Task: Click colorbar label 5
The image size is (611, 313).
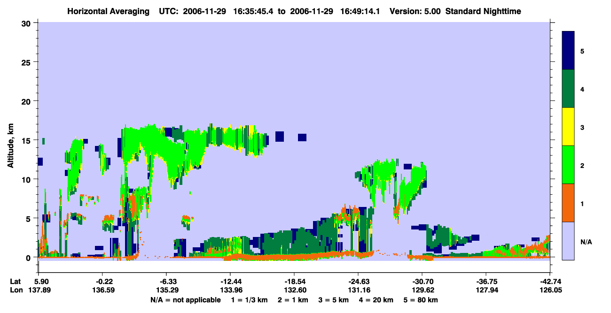Action: click(x=582, y=51)
